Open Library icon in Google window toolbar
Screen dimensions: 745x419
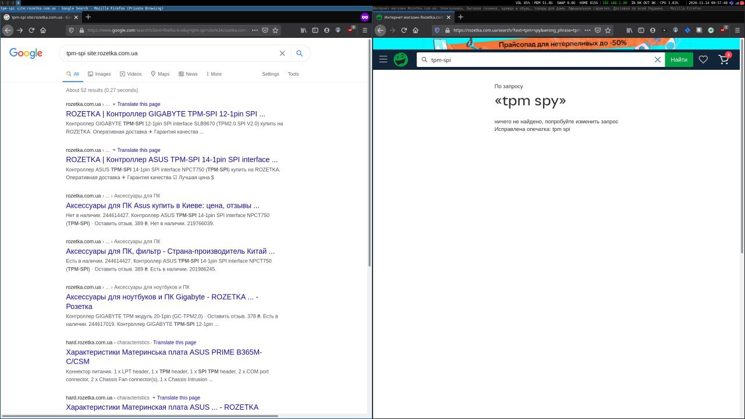[304, 30]
